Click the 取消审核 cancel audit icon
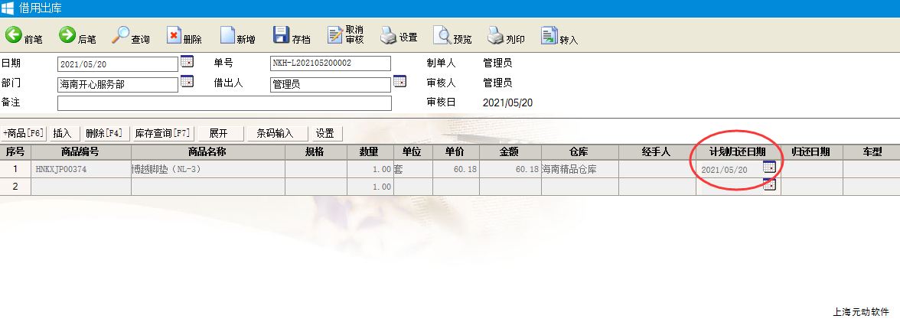The image size is (900, 322). (x=335, y=35)
